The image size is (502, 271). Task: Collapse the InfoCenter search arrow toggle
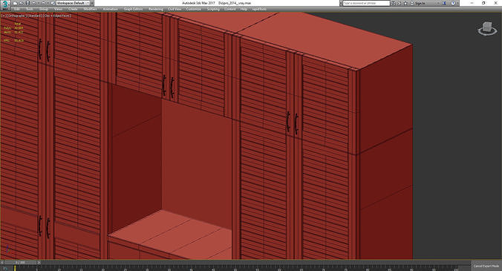(x=341, y=3)
